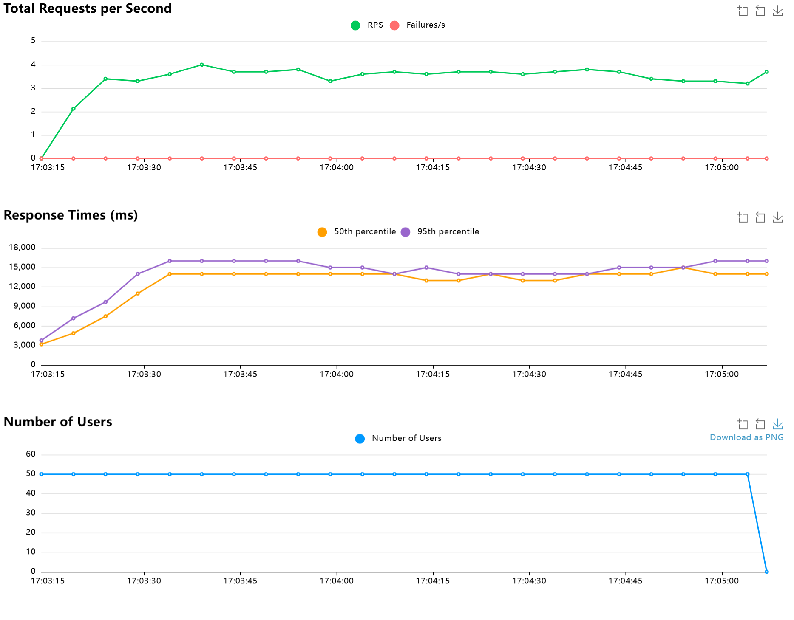Save the Response Times chart as image
Image resolution: width=794 pixels, height=620 pixels.
(777, 218)
